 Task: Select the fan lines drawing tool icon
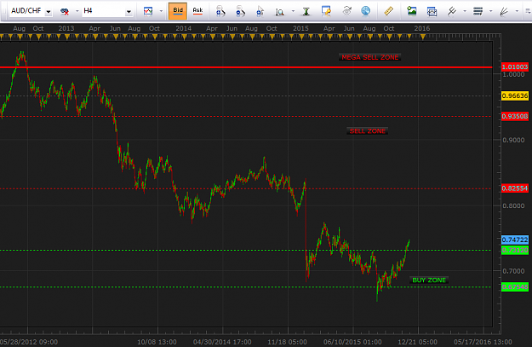(504, 12)
